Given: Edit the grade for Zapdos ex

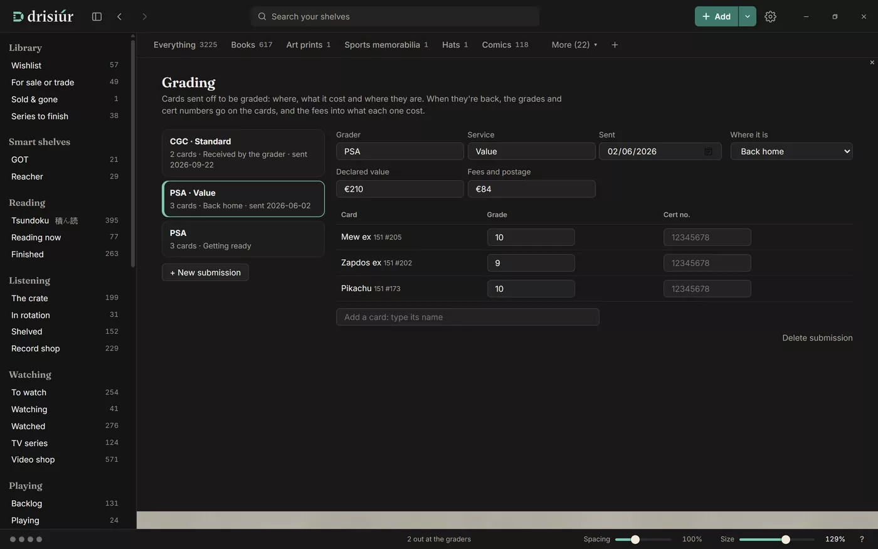Looking at the screenshot, I should pyautogui.click(x=531, y=263).
